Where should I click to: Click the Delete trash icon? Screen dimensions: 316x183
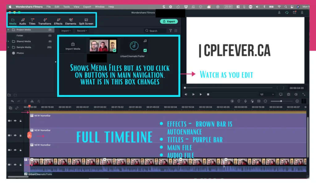[x=25, y=101]
